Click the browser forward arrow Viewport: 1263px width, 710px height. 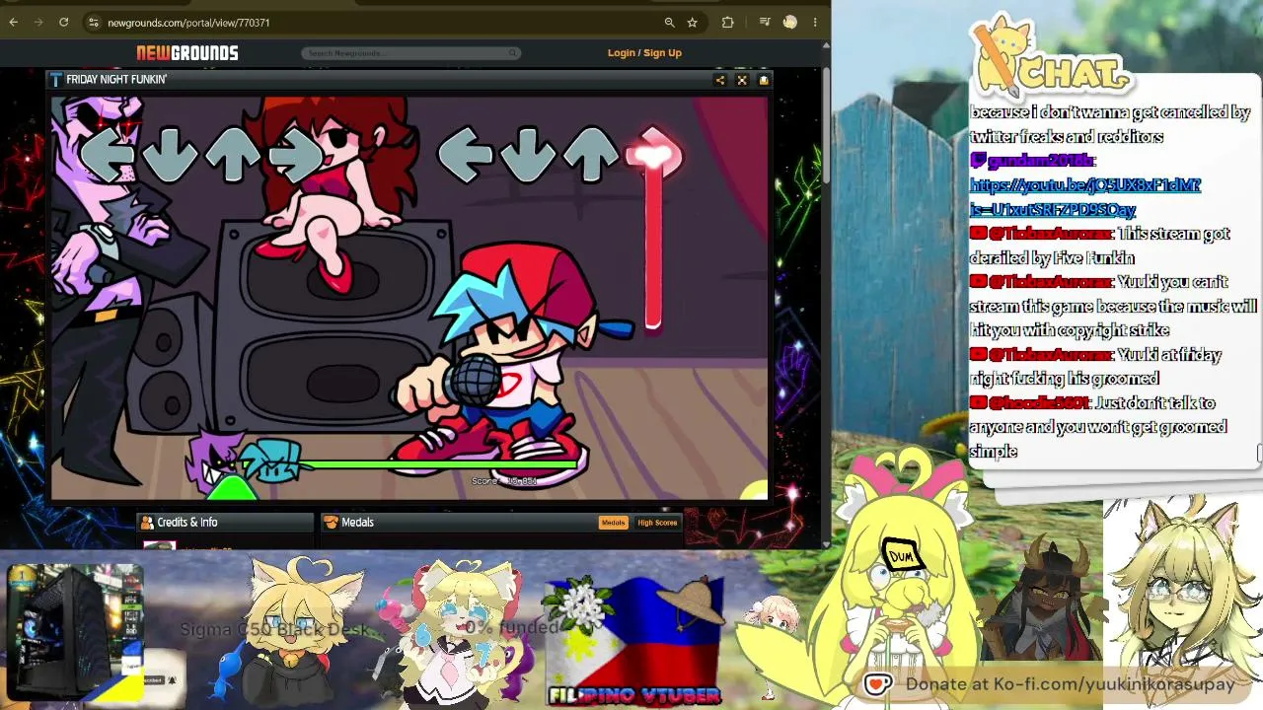(x=39, y=22)
